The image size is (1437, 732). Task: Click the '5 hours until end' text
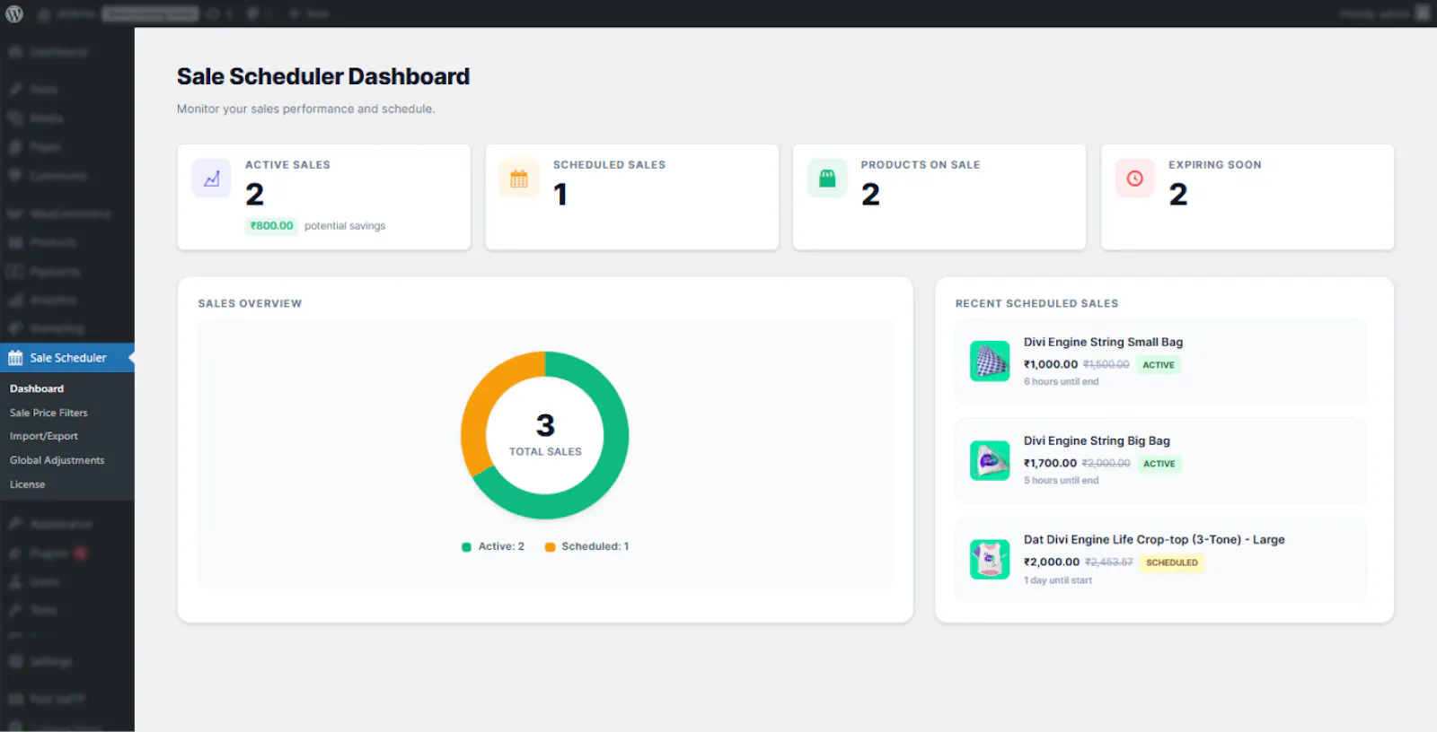click(x=1061, y=481)
